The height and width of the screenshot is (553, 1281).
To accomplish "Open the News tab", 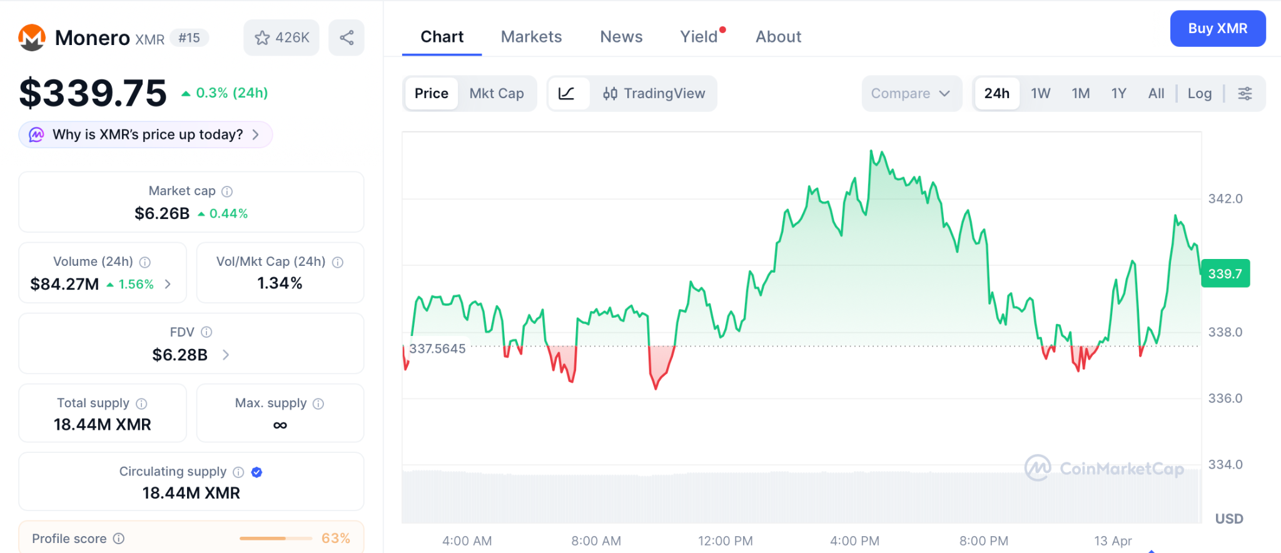I will coord(621,37).
